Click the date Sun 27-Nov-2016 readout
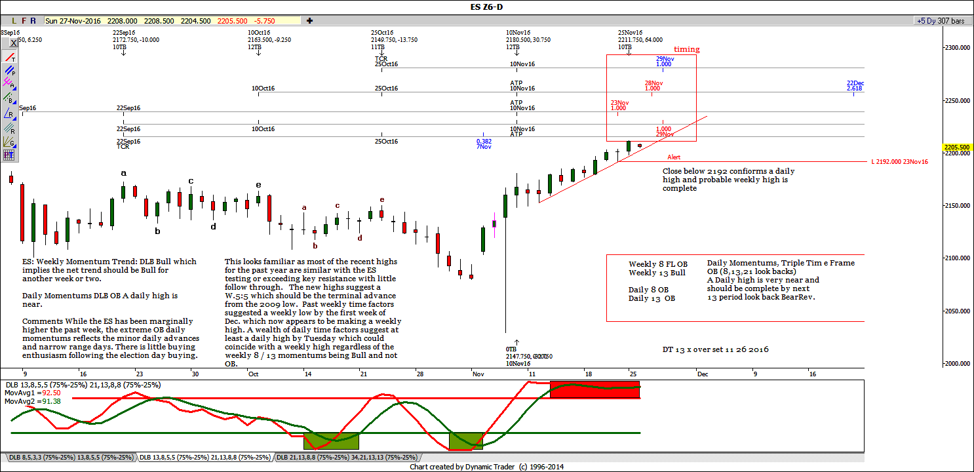The height and width of the screenshot is (472, 974). 73,21
